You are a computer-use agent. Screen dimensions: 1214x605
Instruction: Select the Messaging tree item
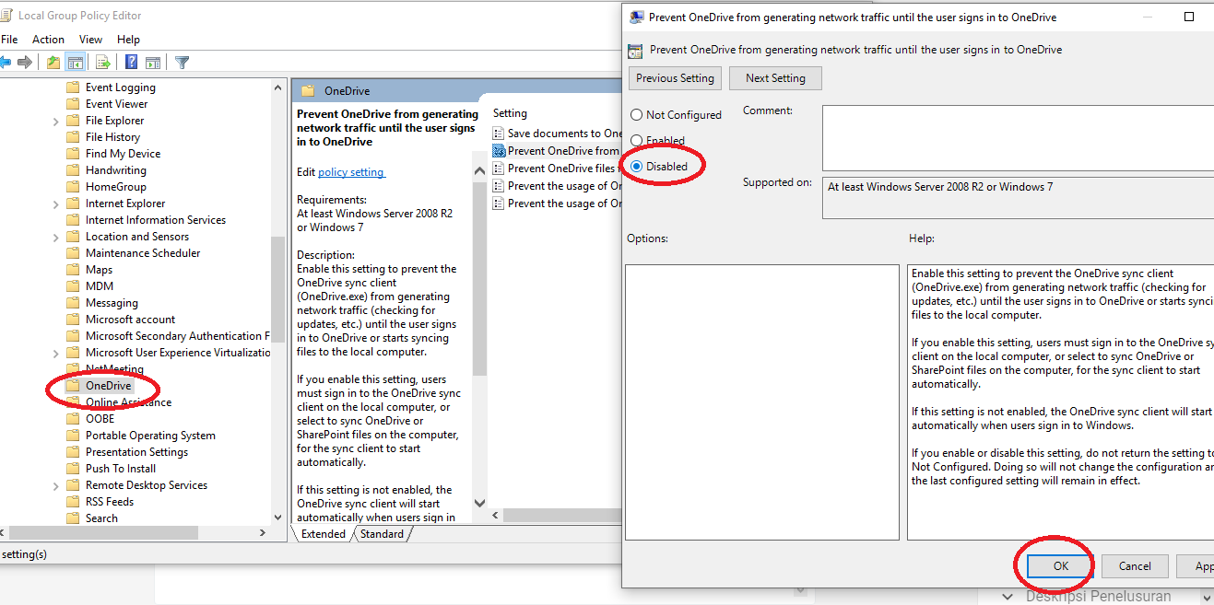pos(112,303)
